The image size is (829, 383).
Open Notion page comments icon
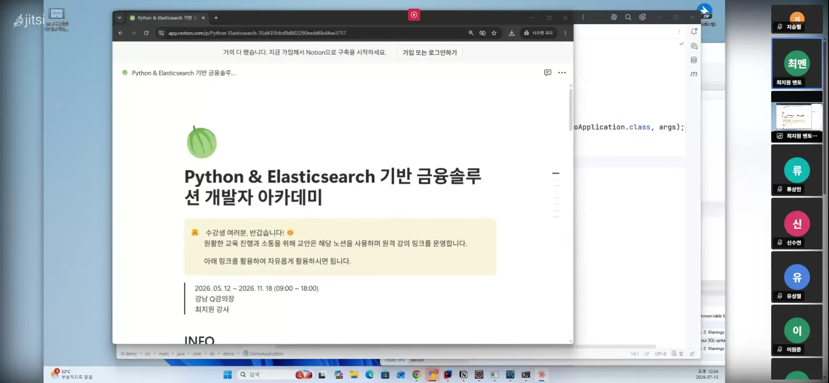[x=547, y=72]
